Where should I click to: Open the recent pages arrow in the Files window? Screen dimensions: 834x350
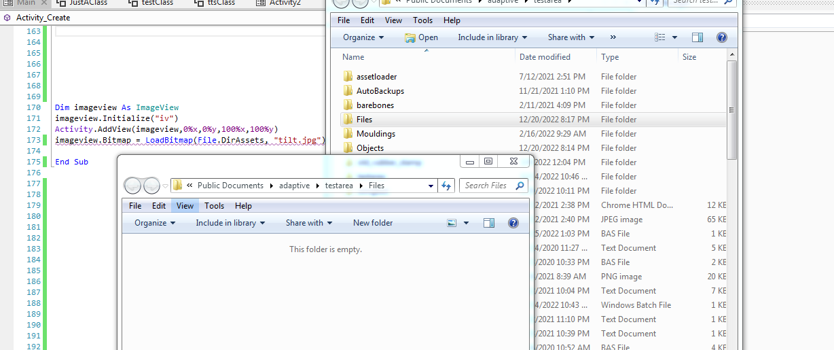(164, 186)
